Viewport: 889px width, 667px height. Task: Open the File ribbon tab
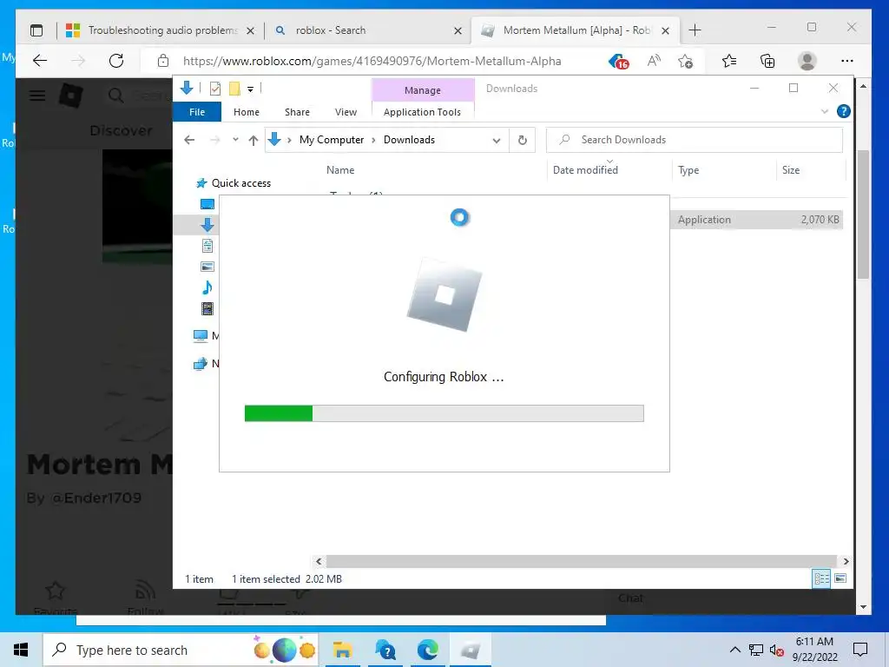click(x=197, y=112)
